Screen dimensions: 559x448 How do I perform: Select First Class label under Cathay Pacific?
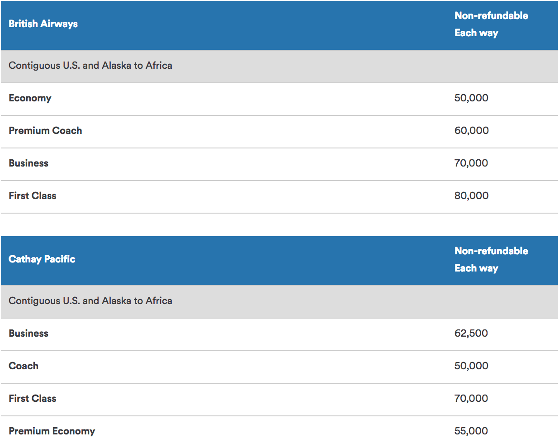click(x=33, y=399)
